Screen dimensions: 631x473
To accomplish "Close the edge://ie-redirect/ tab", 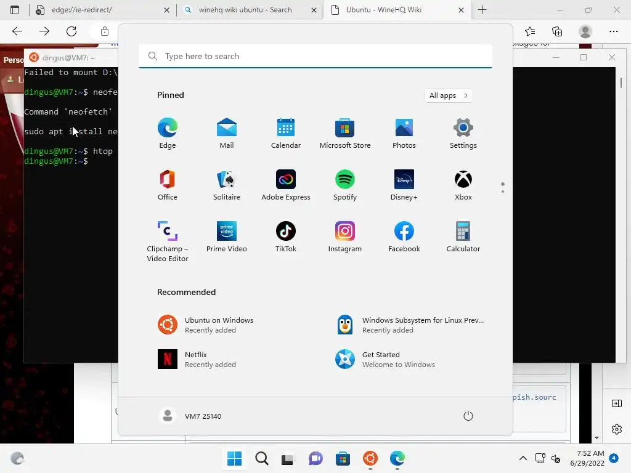I will click(166, 10).
